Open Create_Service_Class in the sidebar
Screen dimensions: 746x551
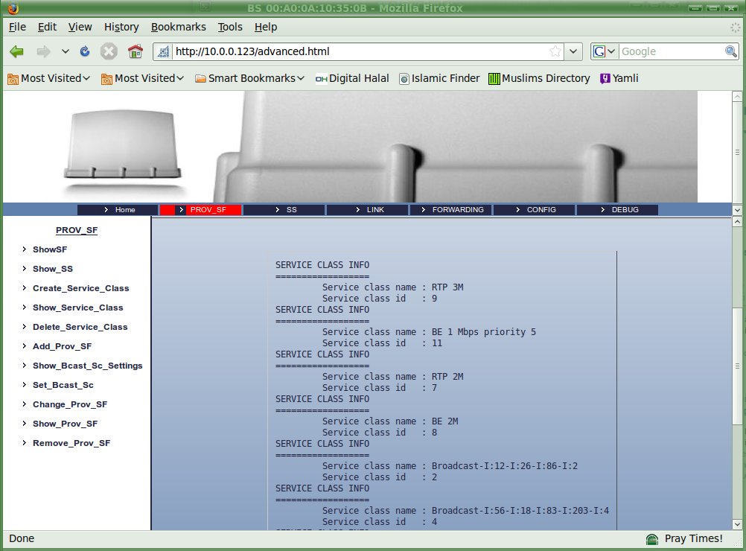[x=81, y=288]
